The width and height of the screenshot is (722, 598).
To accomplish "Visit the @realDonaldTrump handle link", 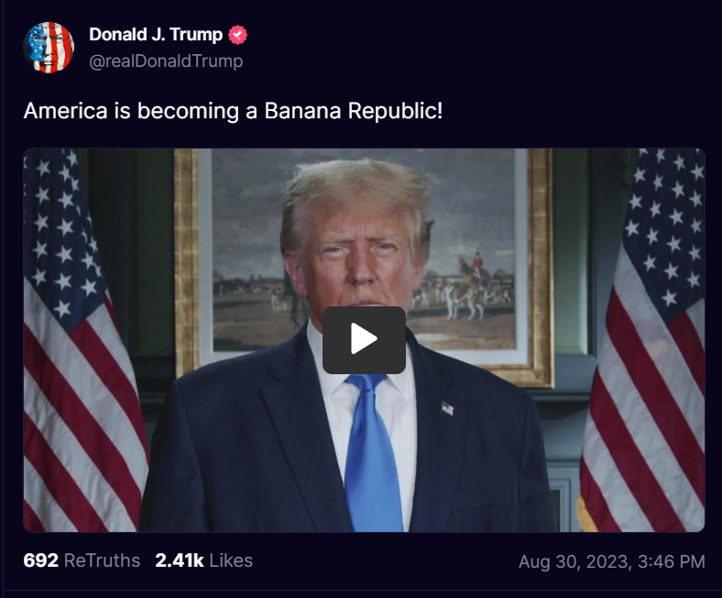I will [x=166, y=61].
